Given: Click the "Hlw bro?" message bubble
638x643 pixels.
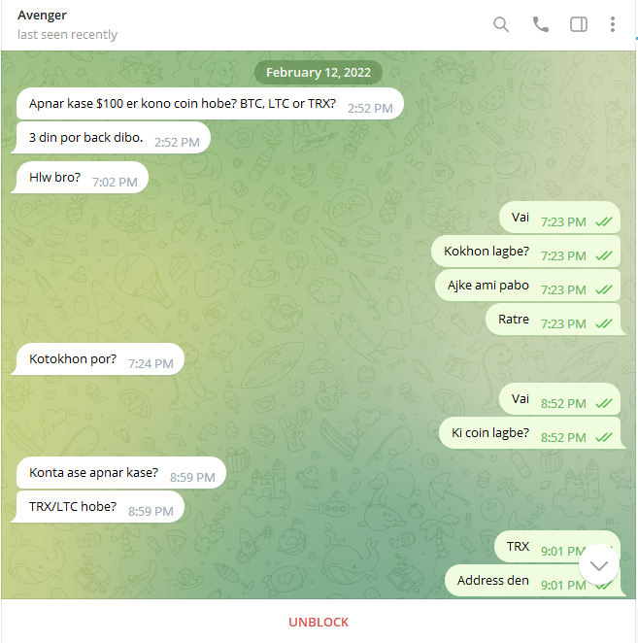Looking at the screenshot, I should tap(80, 178).
